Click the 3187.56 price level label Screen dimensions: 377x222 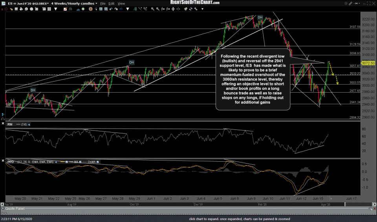point(355,27)
